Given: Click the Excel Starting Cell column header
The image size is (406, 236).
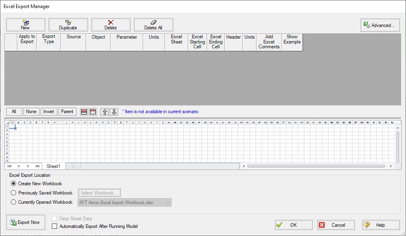Looking at the screenshot, I should click(x=197, y=42).
